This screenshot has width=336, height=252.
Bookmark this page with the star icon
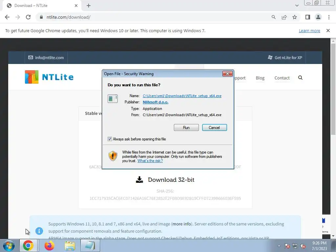tap(295, 17)
